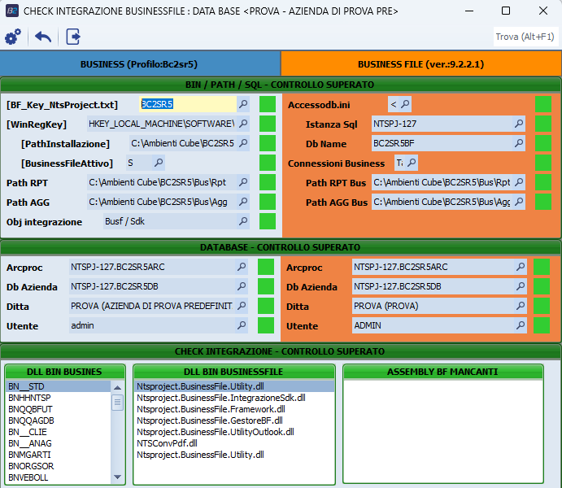Click magnifier beside Path RPT field
The width and height of the screenshot is (562, 488).
[243, 182]
